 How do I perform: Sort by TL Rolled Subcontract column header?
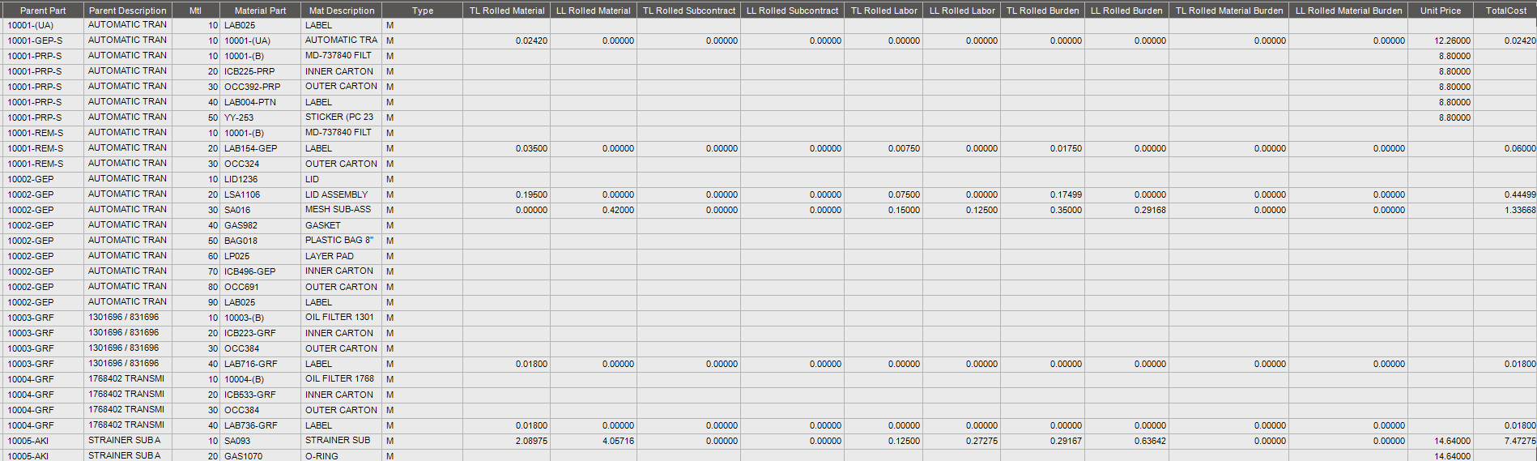click(689, 11)
